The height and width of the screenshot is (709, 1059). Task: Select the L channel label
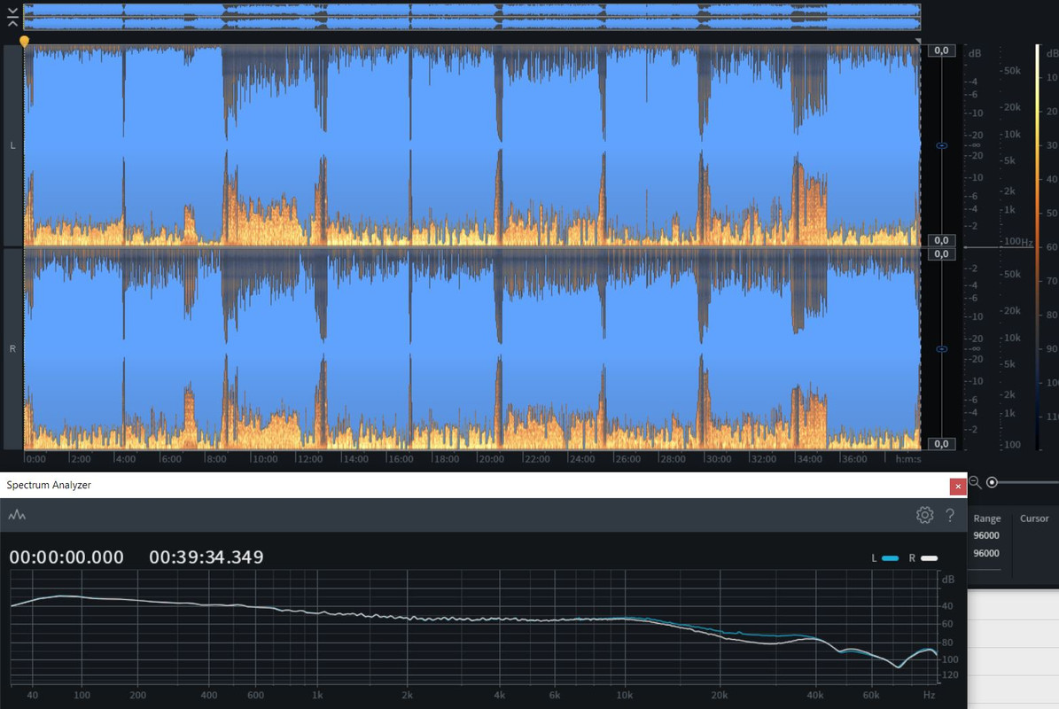pos(12,145)
